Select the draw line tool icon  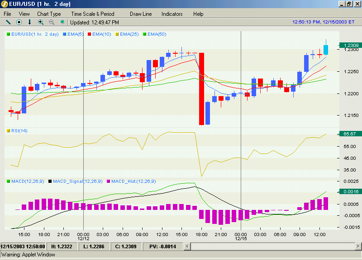point(8,22)
